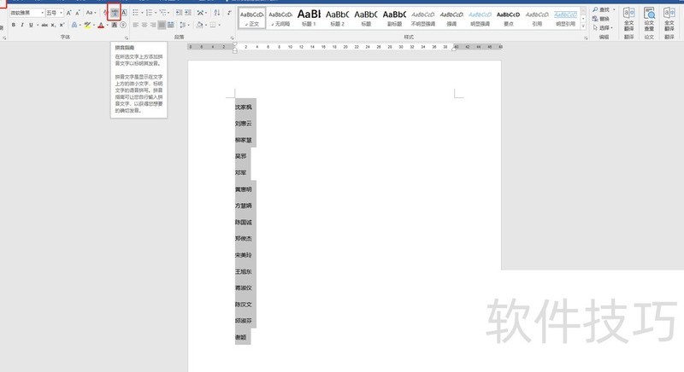Click the right indent marker on ruler
This screenshot has width=684, height=372.
coord(454,49)
